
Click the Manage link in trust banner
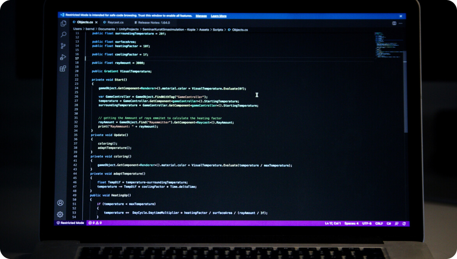pos(201,16)
